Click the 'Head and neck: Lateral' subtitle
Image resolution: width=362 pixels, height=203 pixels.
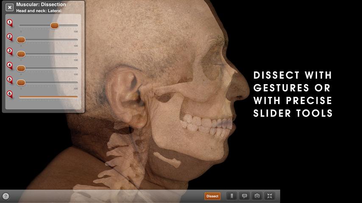39,11
